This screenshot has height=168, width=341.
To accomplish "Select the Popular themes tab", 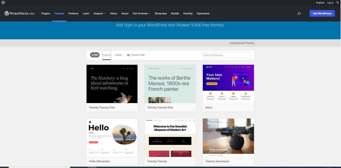I will click(106, 55).
